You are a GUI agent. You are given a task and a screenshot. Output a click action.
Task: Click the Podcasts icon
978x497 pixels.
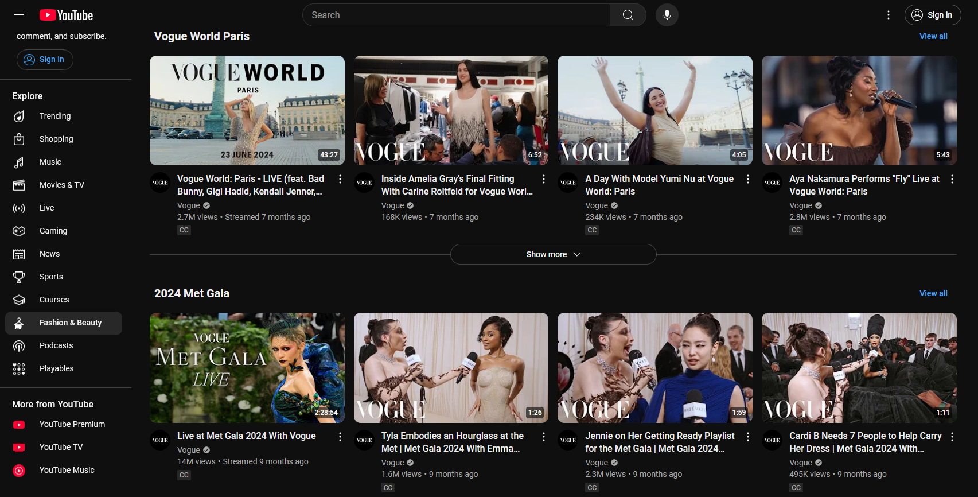tap(19, 346)
